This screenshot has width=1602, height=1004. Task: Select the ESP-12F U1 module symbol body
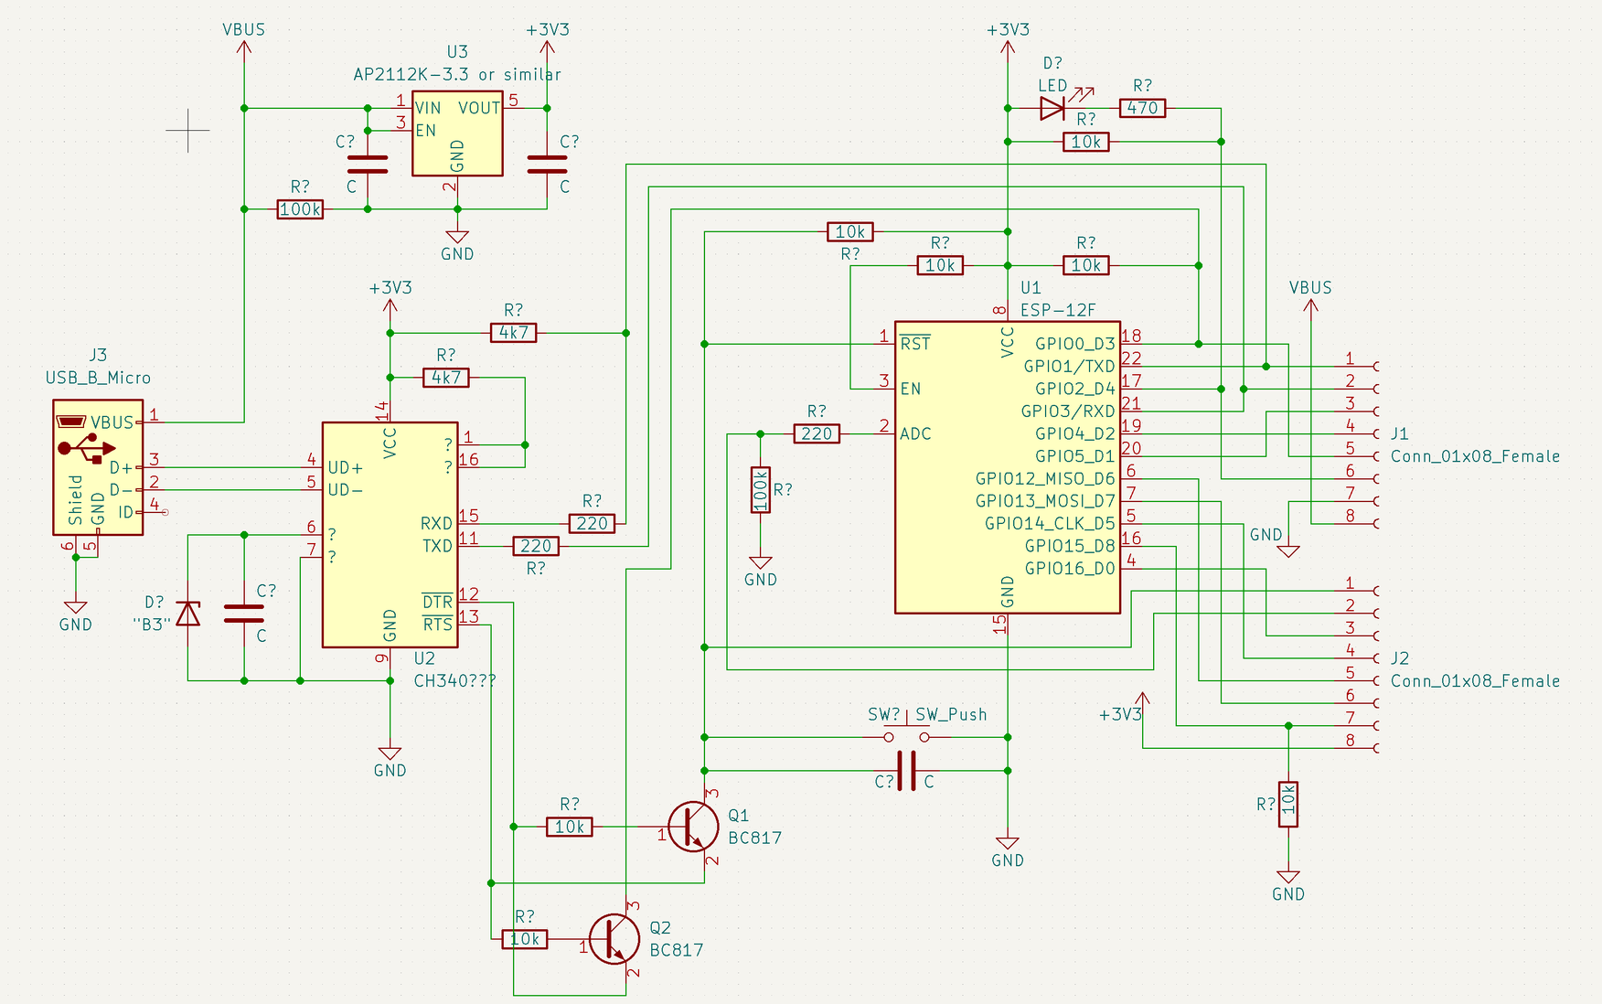(x=1008, y=467)
